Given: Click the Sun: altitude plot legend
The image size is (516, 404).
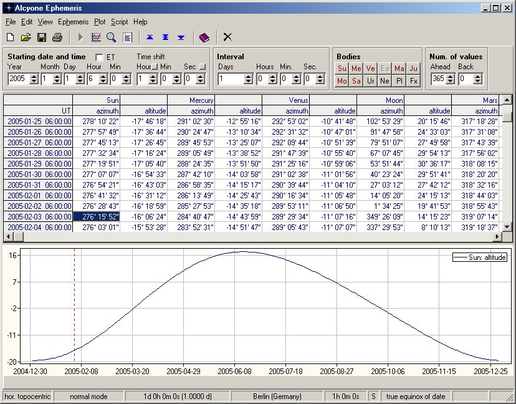Looking at the screenshot, I should point(480,257).
